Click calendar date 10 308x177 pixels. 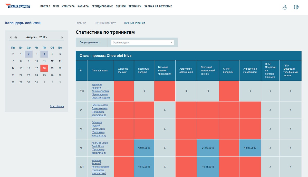pyautogui.click(x=36, y=61)
